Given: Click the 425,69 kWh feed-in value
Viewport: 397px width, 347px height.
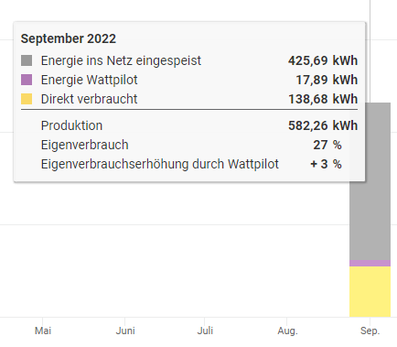Looking at the screenshot, I should coord(323,60).
